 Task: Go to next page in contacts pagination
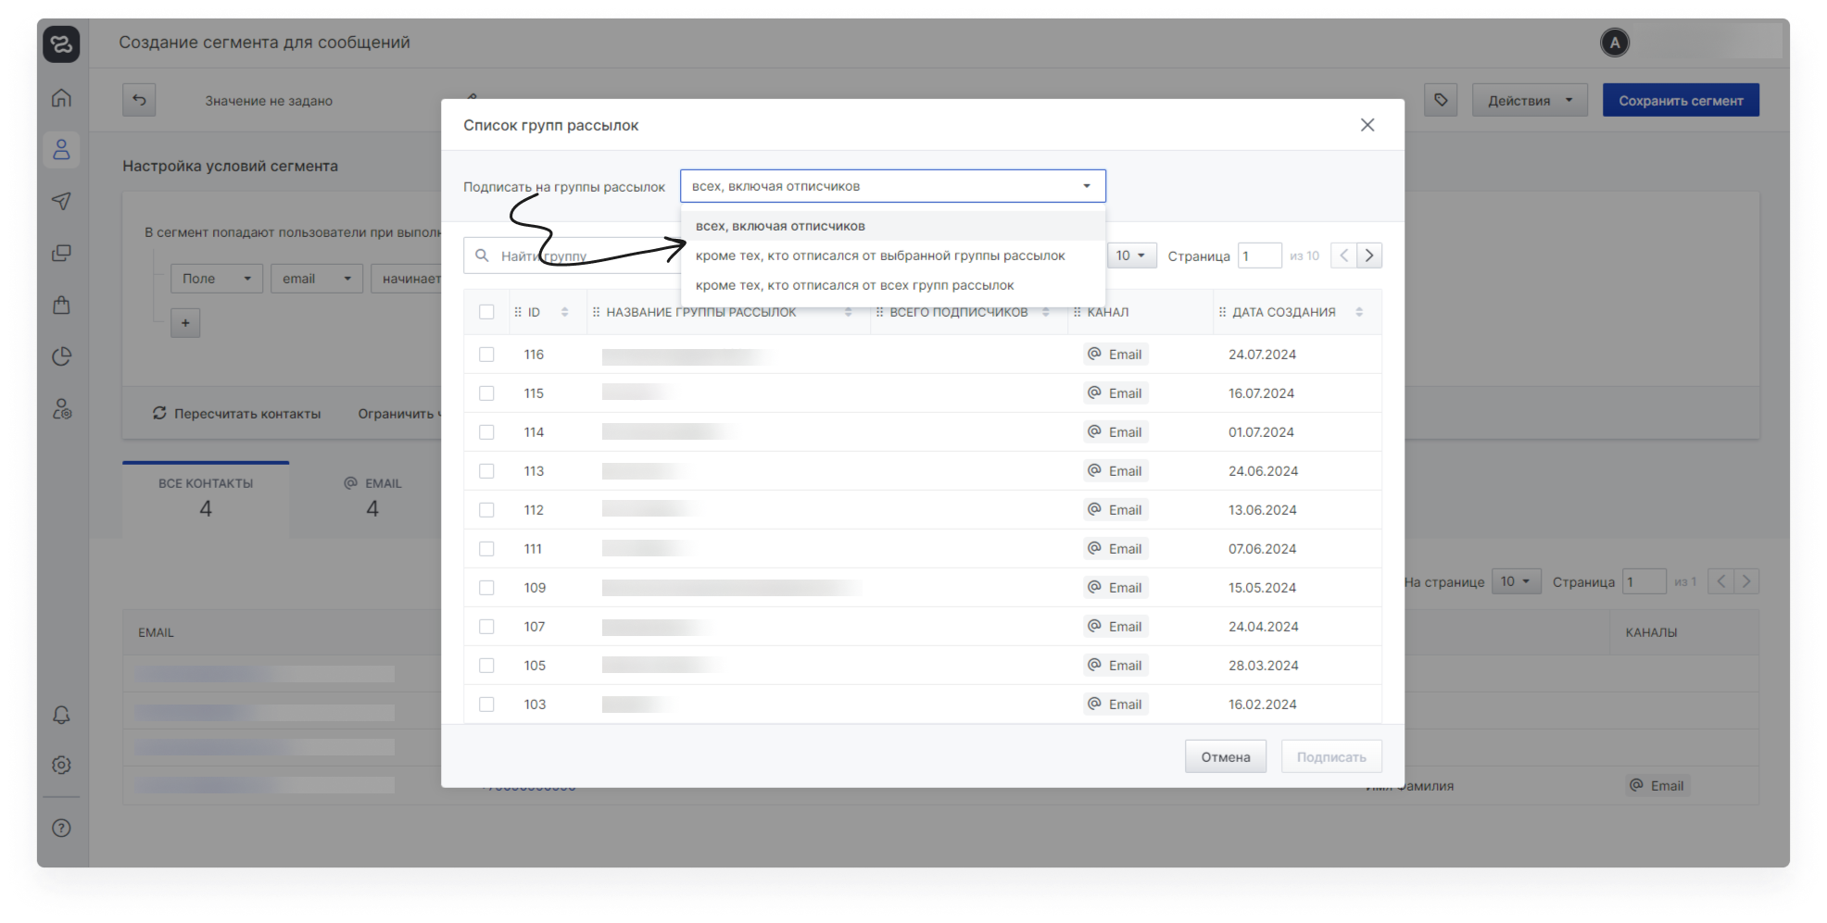[x=1746, y=581]
